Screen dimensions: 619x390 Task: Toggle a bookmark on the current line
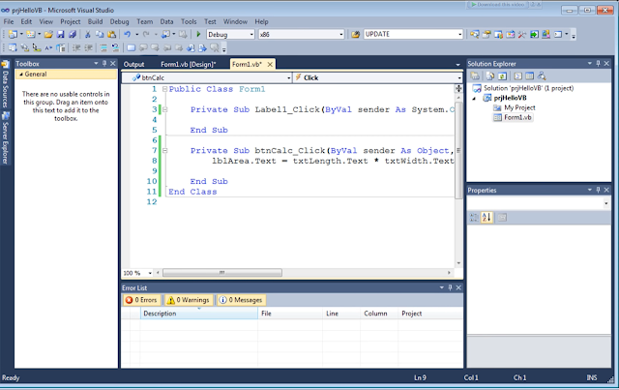132,47
